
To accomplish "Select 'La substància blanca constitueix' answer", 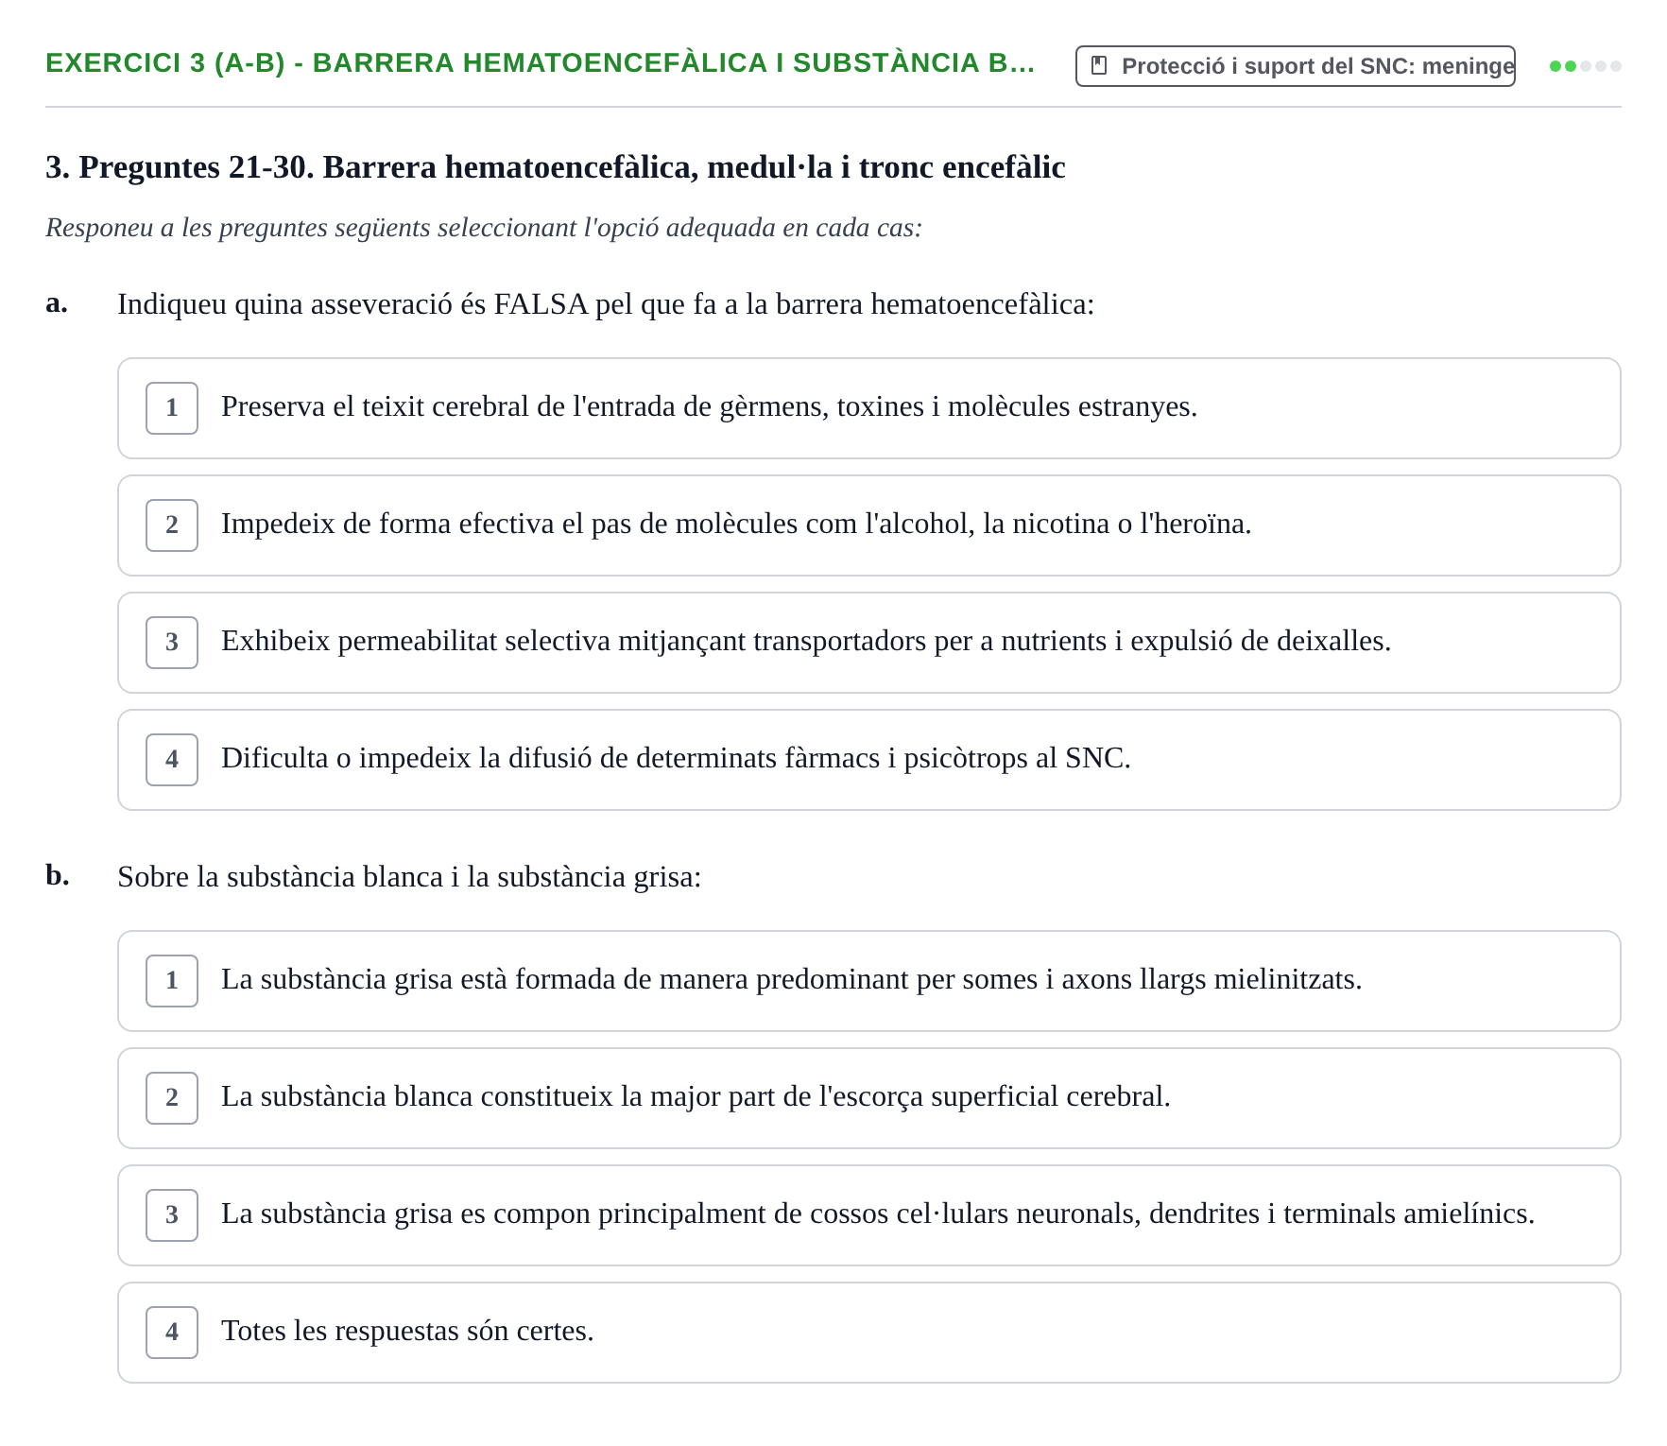I will click(x=869, y=1098).
